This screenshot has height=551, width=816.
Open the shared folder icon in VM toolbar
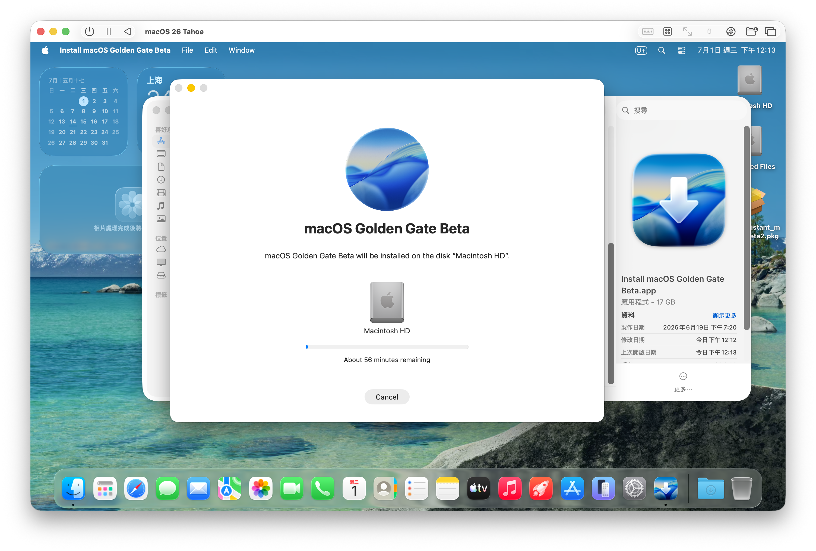(751, 31)
